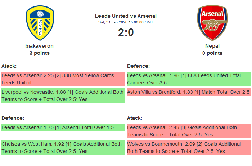Click the Leeds United crest logo

click(x=40, y=23)
